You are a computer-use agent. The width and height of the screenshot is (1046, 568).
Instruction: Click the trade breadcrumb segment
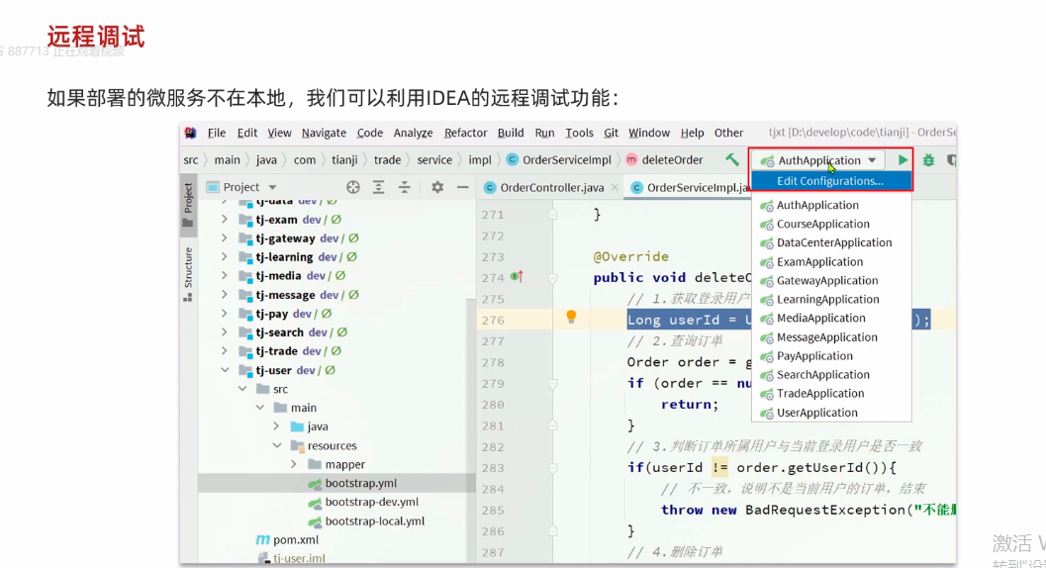[387, 159]
